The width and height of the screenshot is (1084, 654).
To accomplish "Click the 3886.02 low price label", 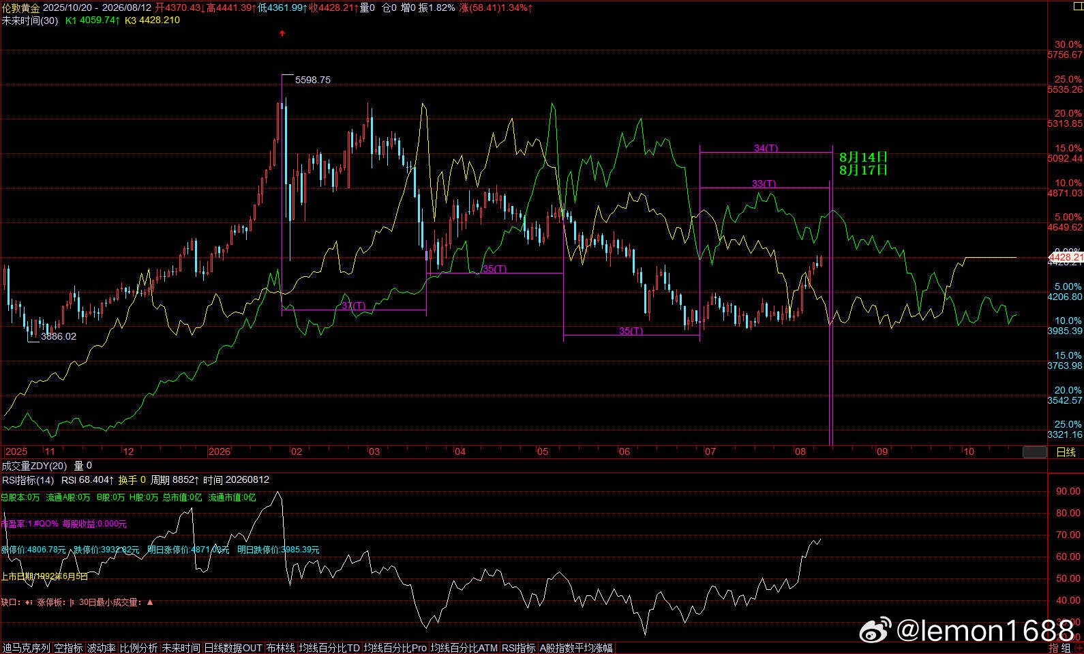I will (59, 336).
